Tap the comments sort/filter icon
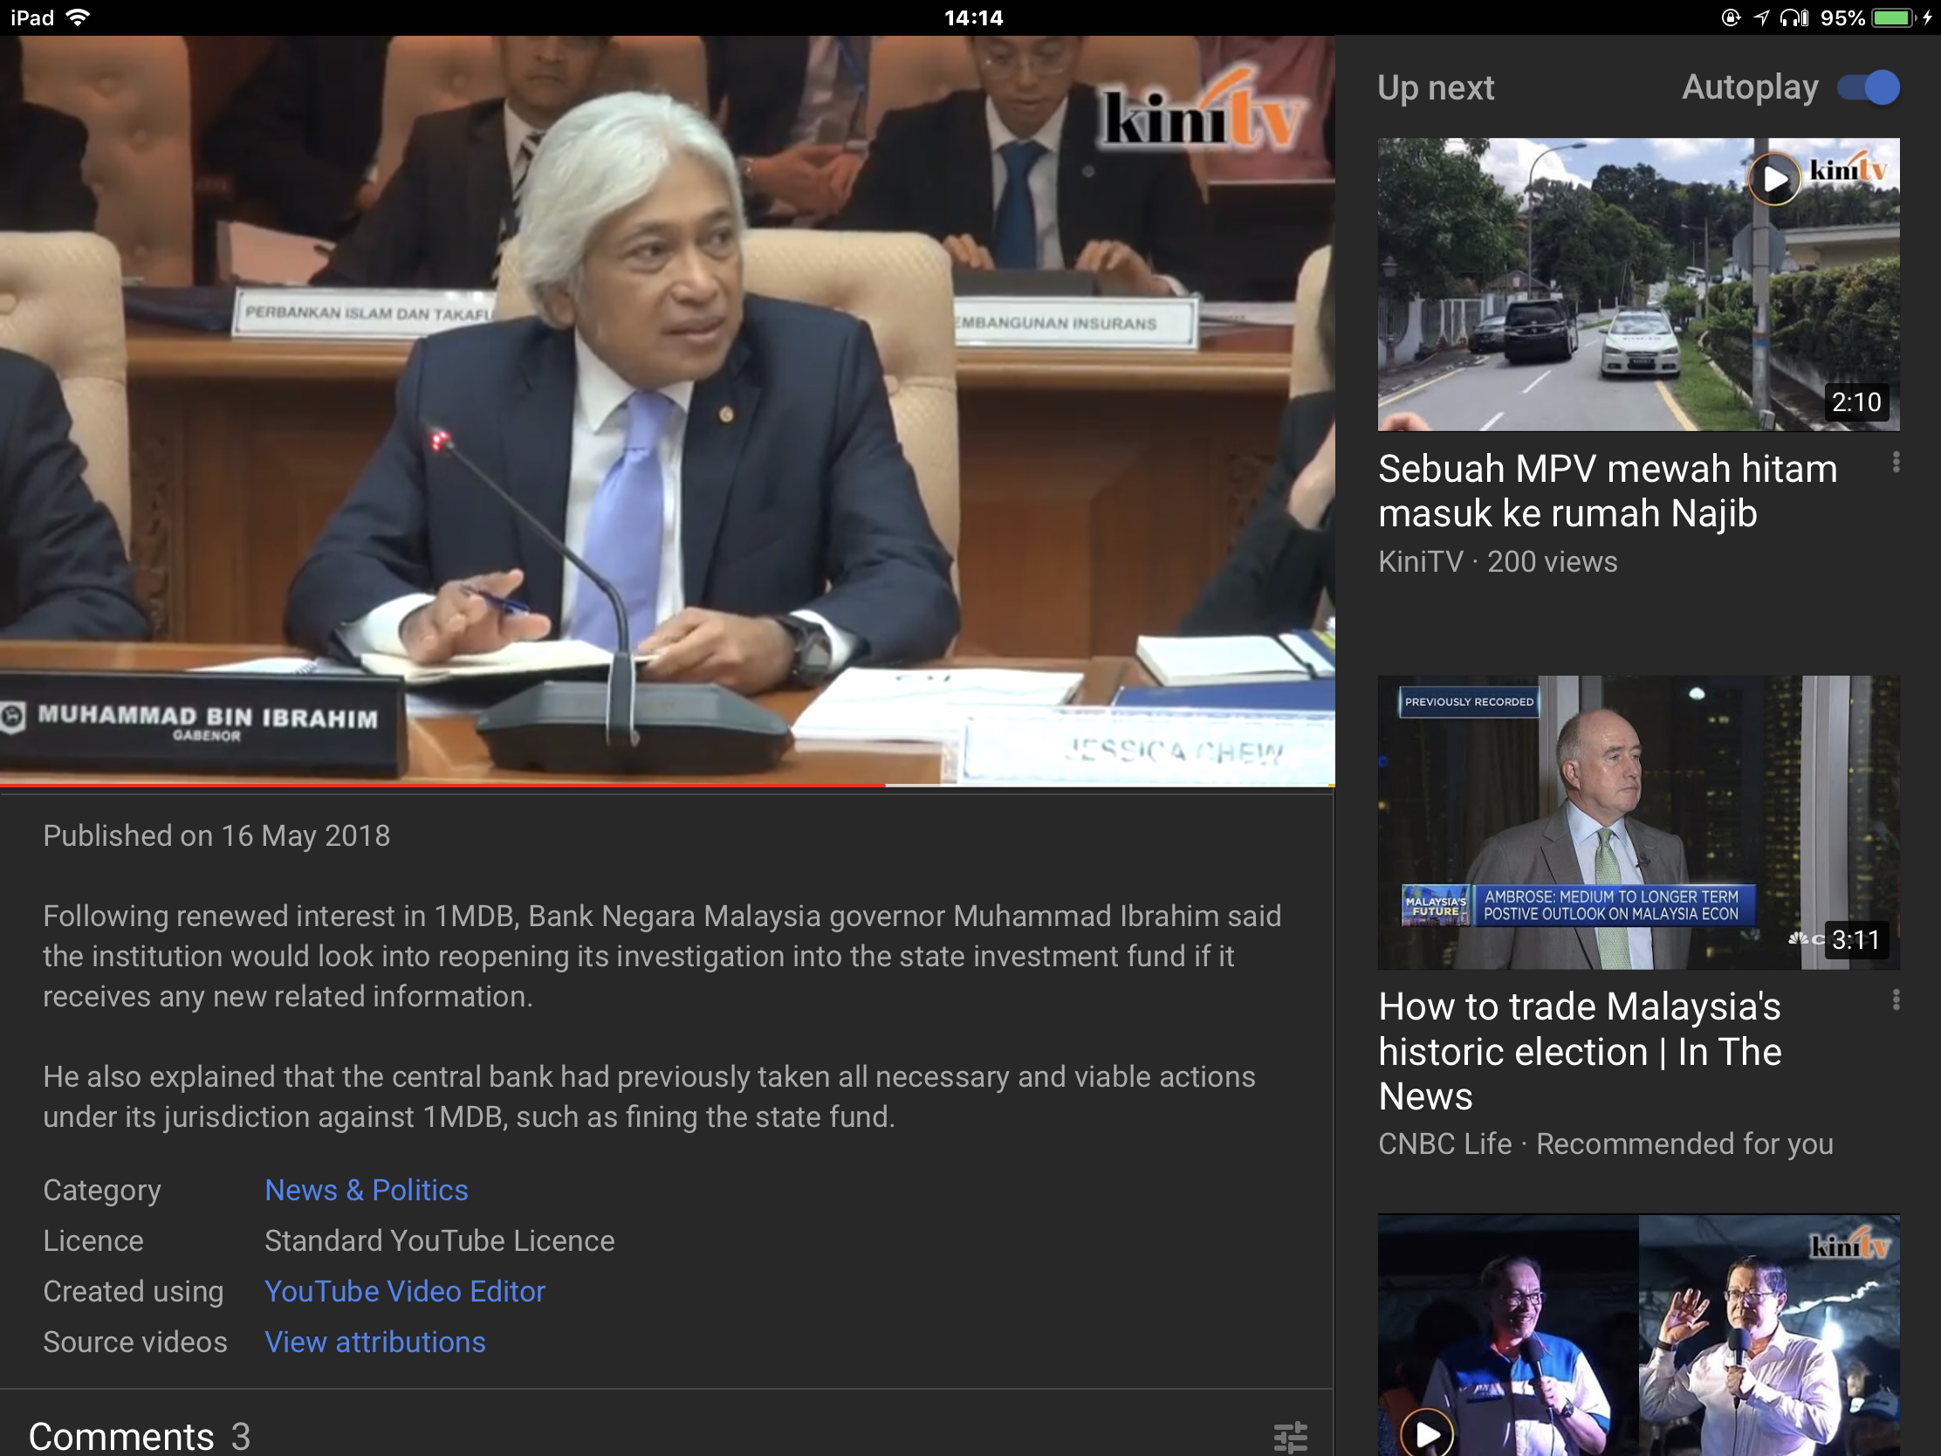Image resolution: width=1941 pixels, height=1456 pixels. click(x=1290, y=1438)
